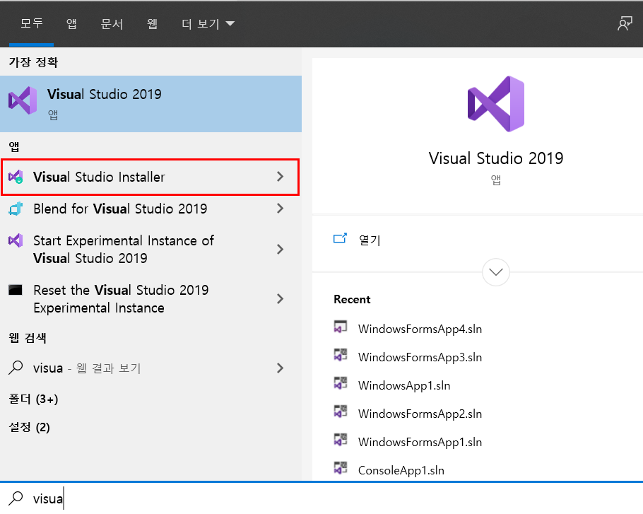This screenshot has width=643, height=514.
Task: Click the WindowsFormsApp3.sln file icon
Action: [341, 355]
